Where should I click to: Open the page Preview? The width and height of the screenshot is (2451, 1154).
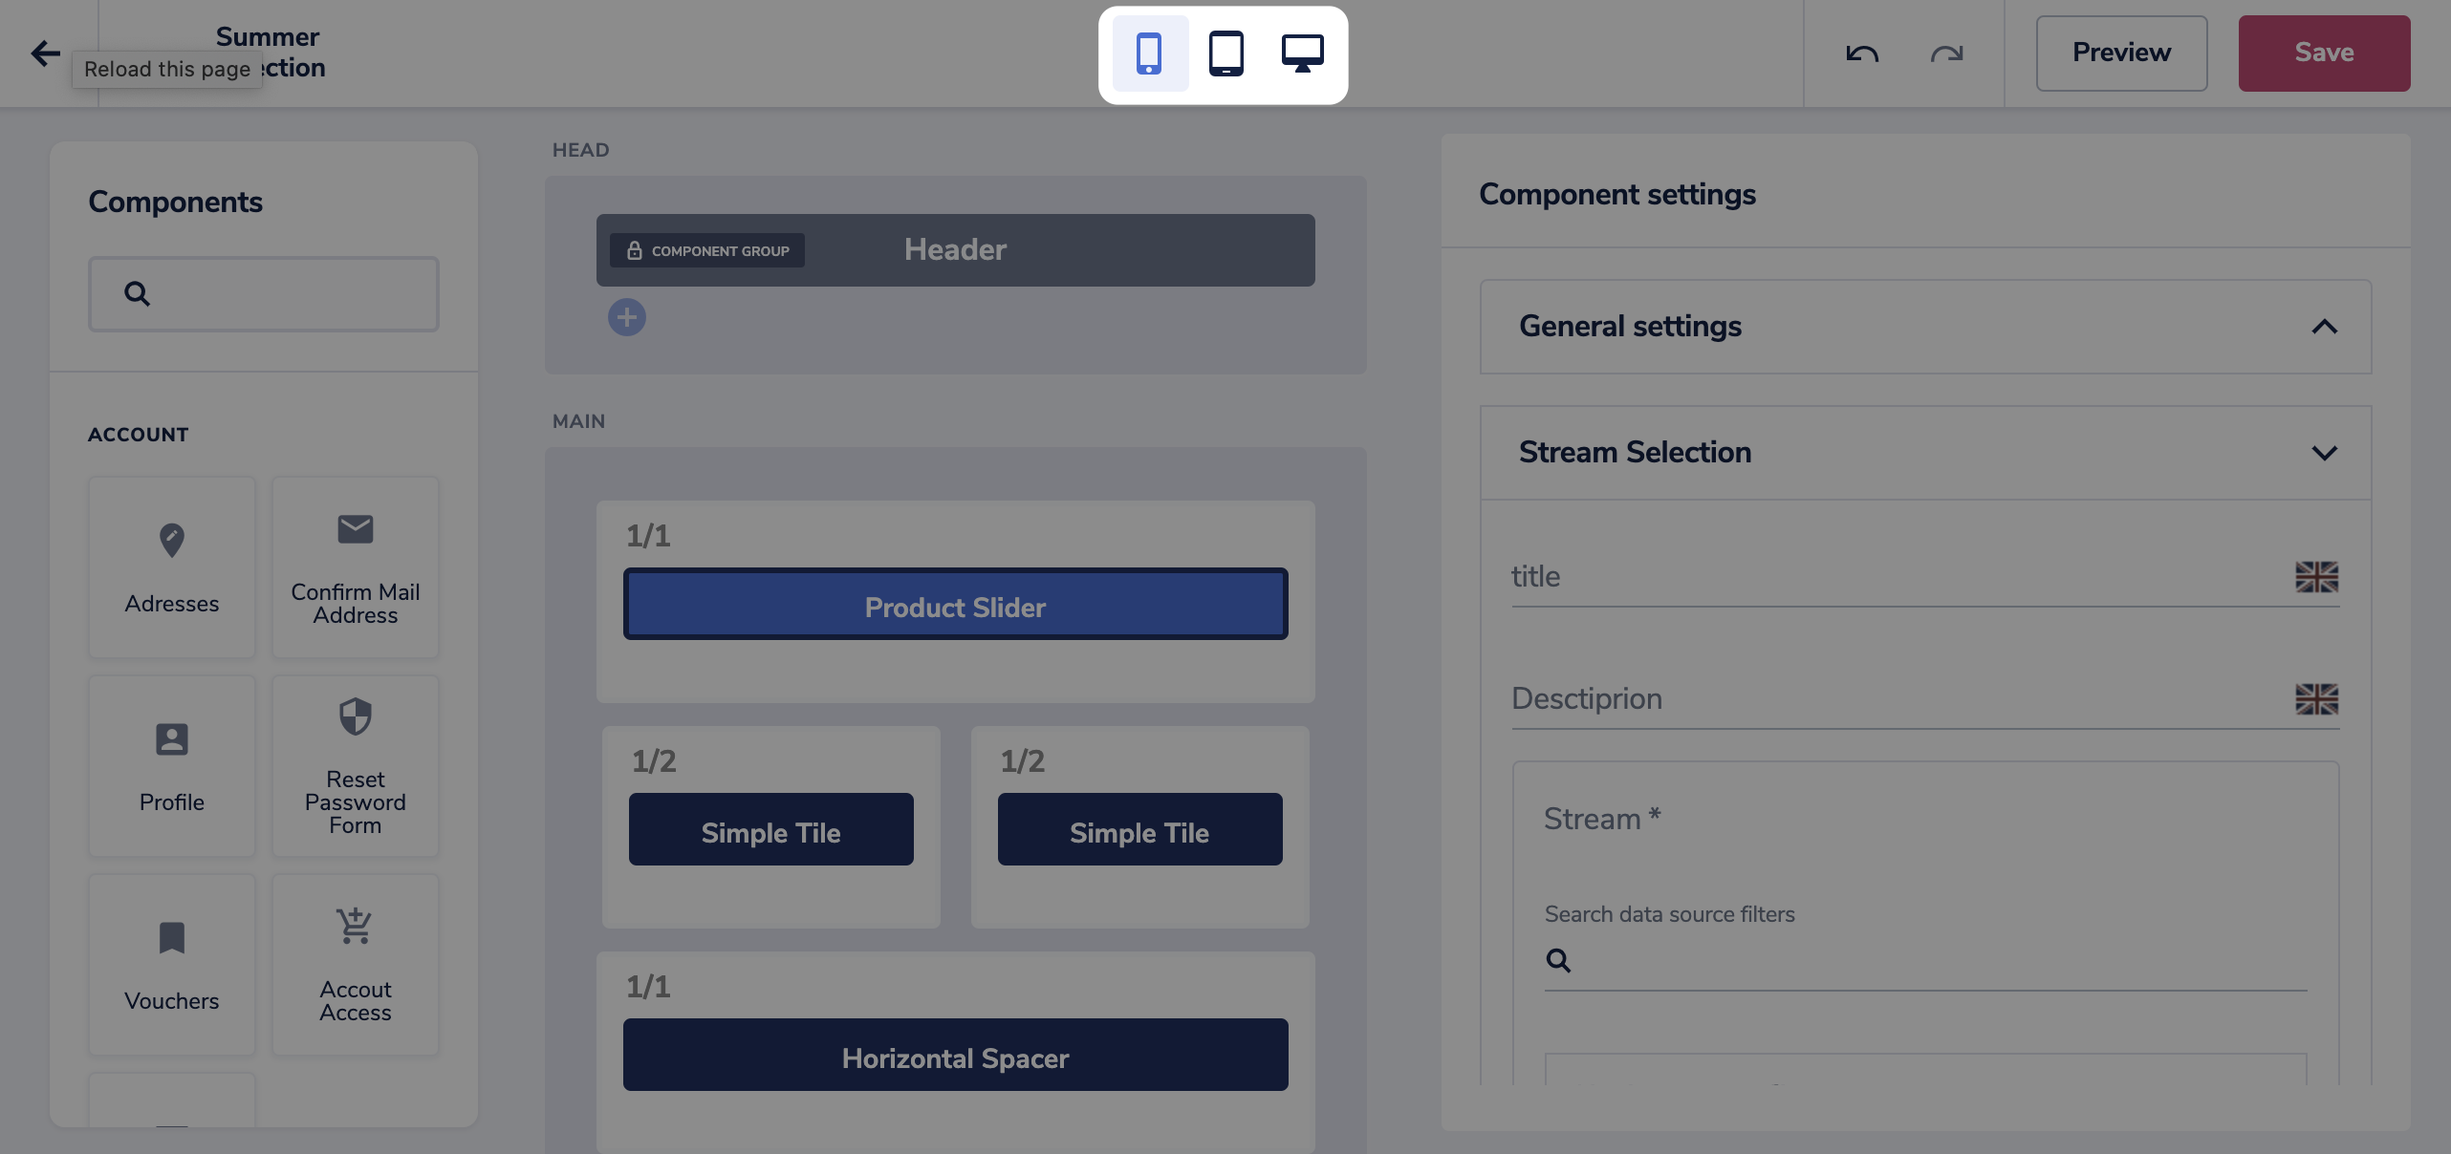click(x=2121, y=53)
